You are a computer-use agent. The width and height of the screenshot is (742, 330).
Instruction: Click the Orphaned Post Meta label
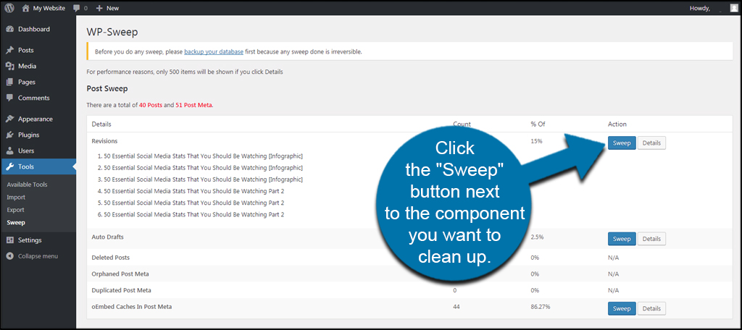pos(120,274)
